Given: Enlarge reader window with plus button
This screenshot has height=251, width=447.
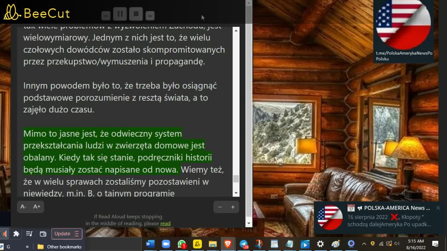Looking at the screenshot, I should [233, 207].
